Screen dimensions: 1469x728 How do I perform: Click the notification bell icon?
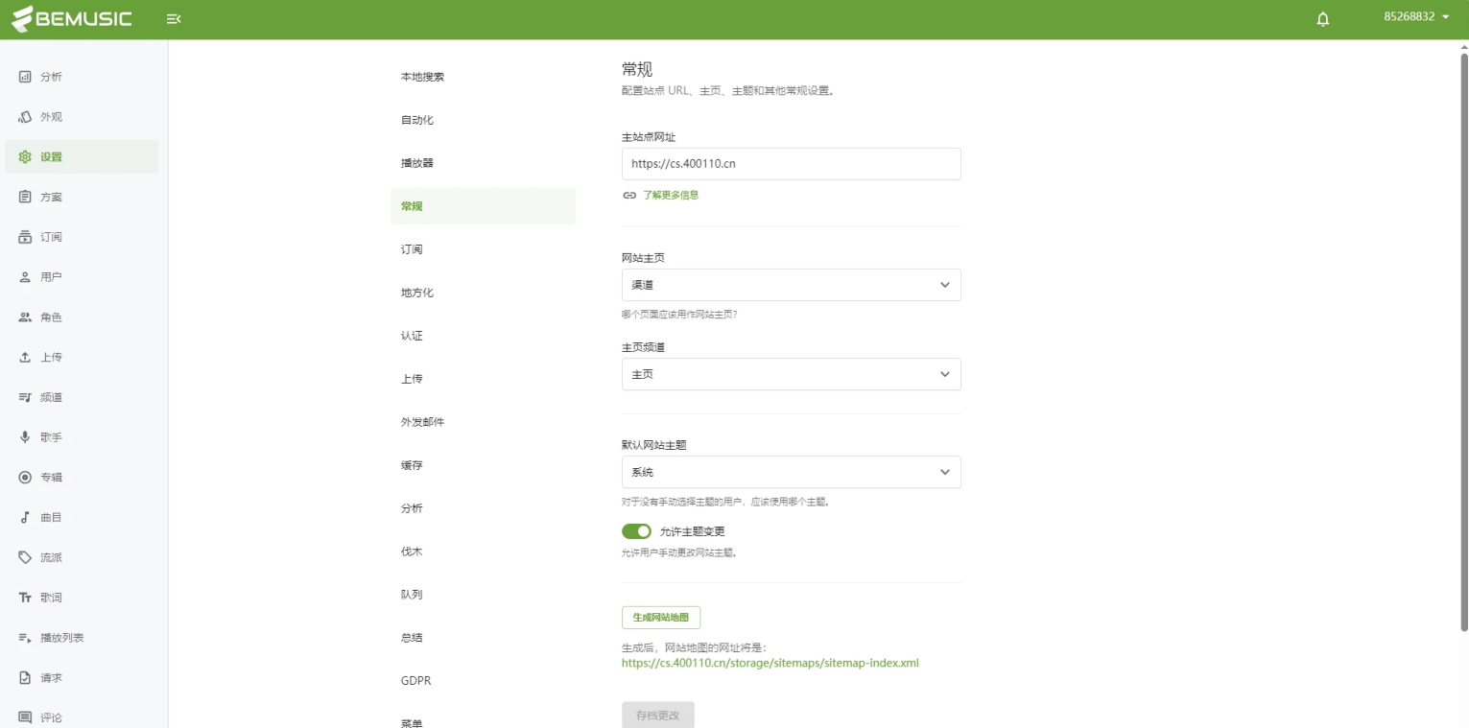point(1322,18)
